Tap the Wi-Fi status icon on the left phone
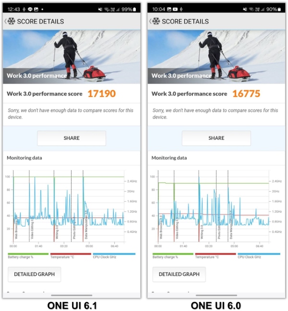The width and height of the screenshot is (288, 311). [105, 10]
